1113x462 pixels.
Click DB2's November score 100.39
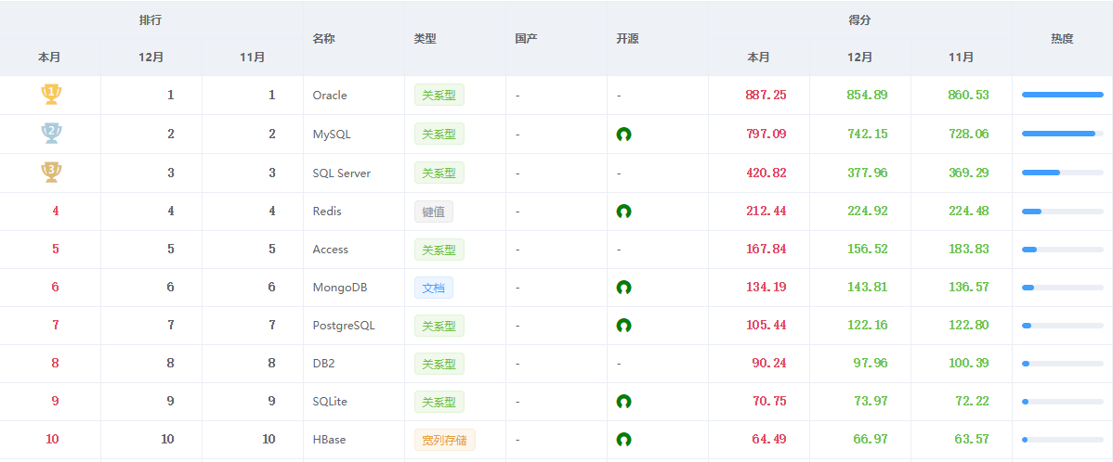tap(969, 364)
